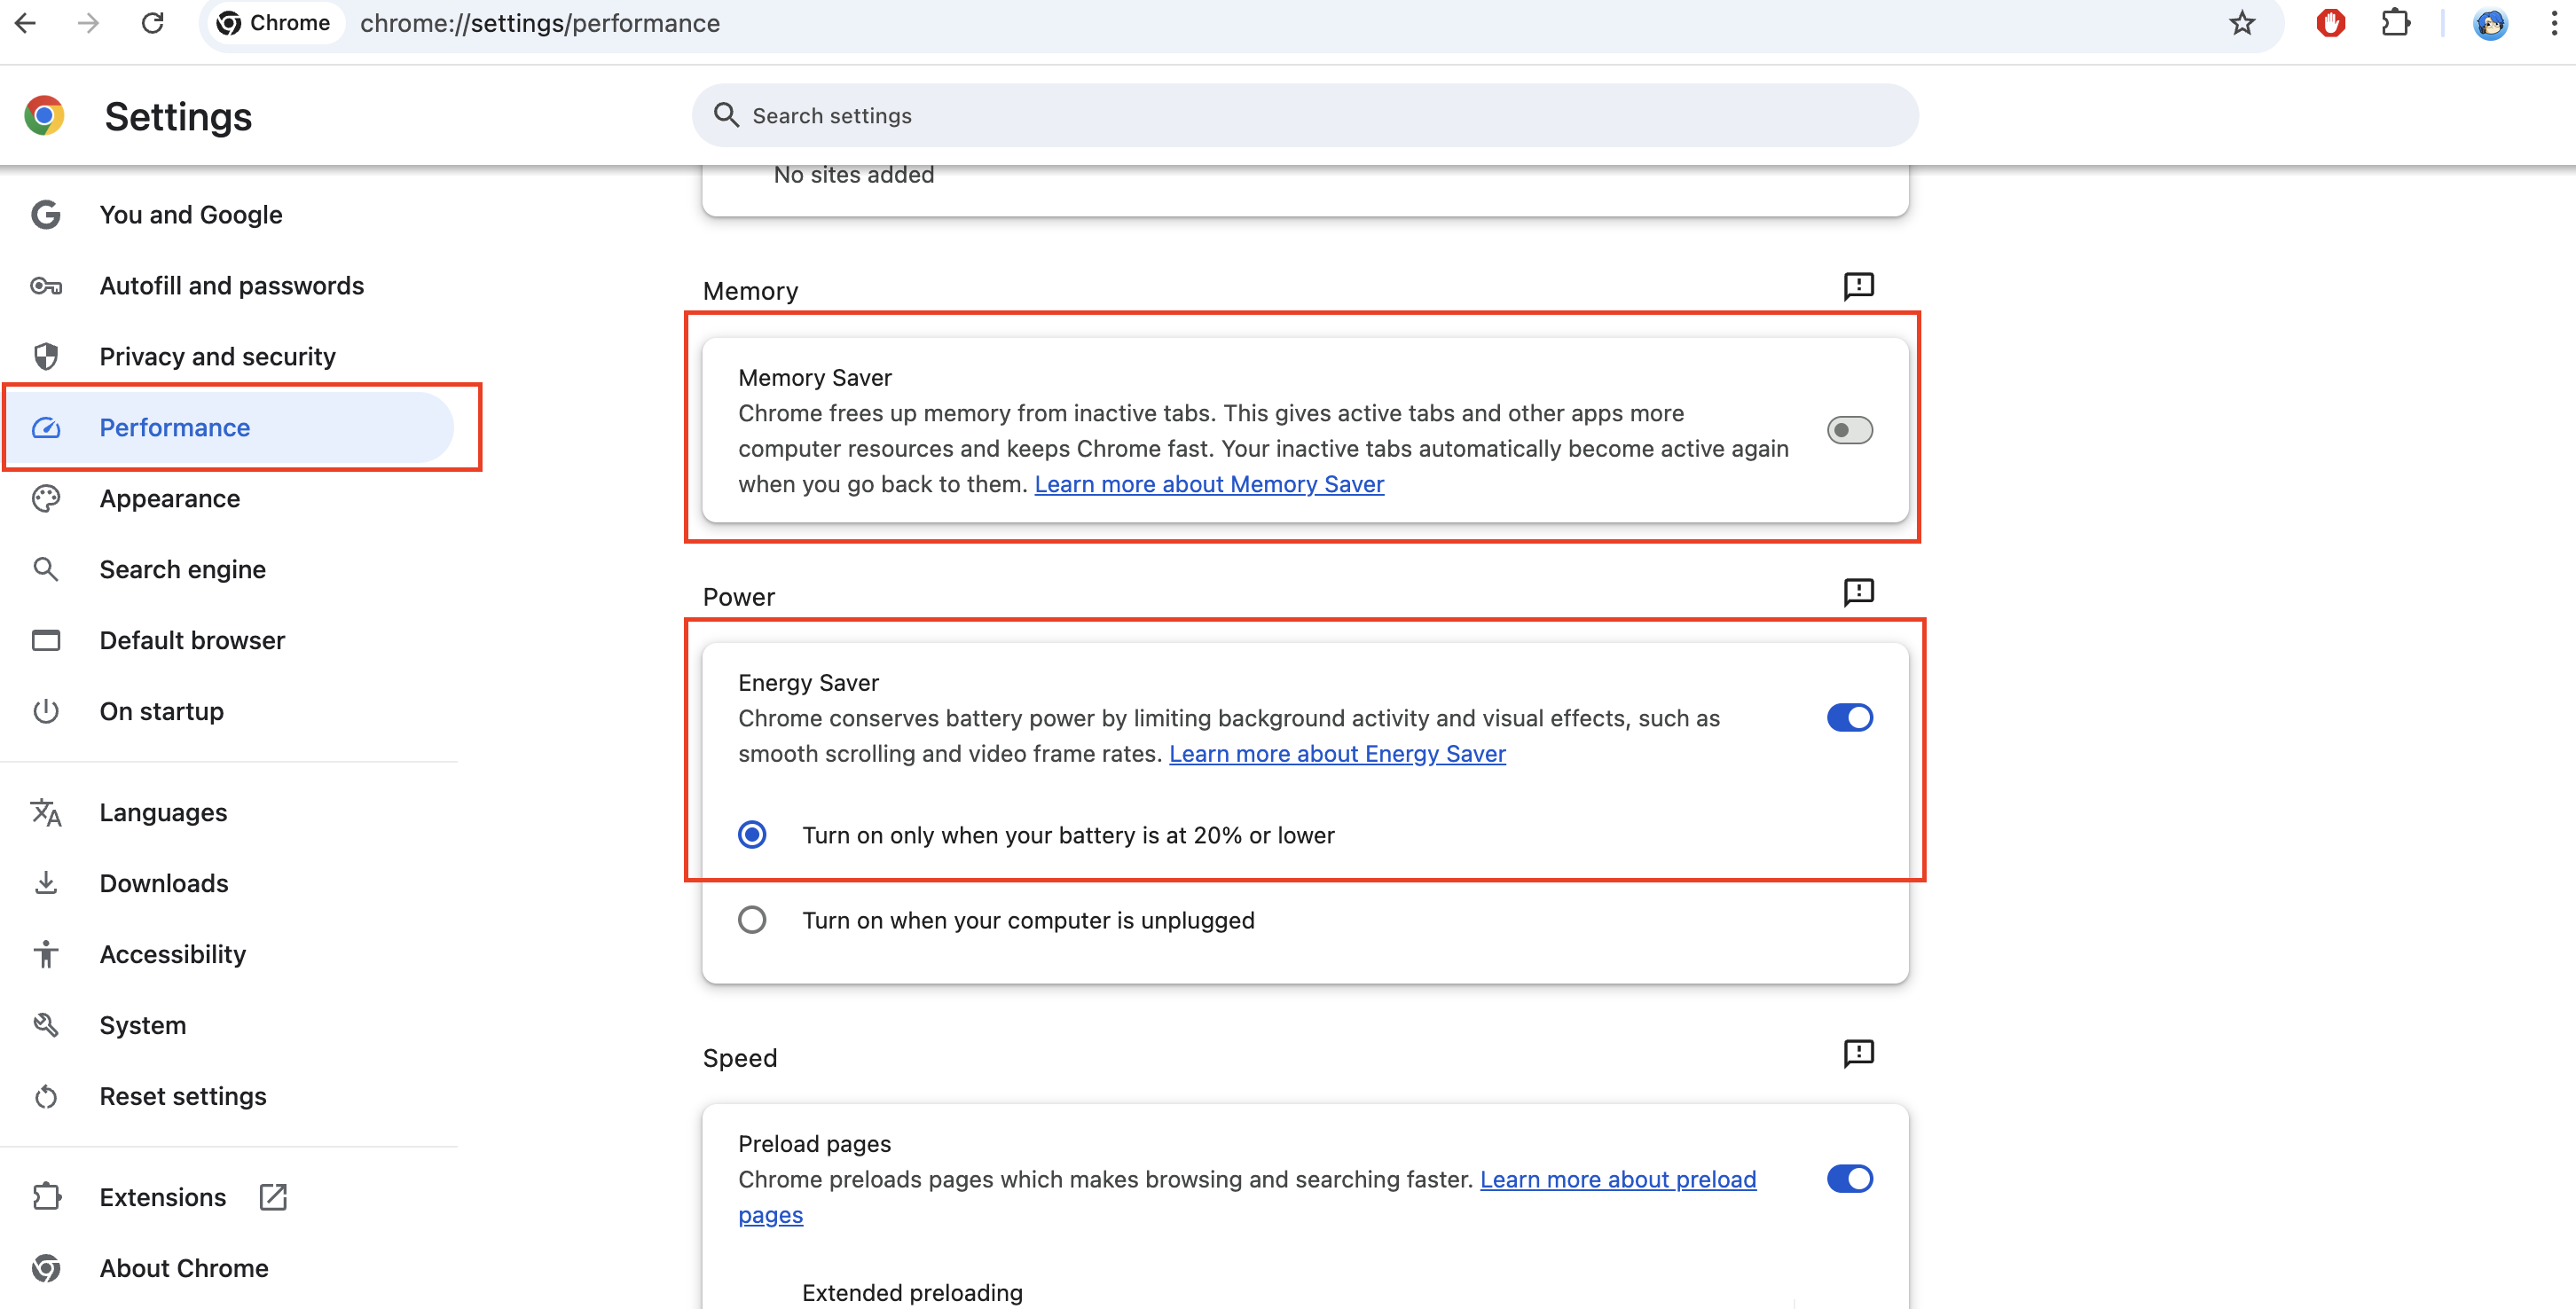Open Appearance settings section
The width and height of the screenshot is (2576, 1309).
point(169,498)
